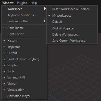The image size is (101, 101).
Task: Uncheck the Inspector panel
Action: point(24,47)
